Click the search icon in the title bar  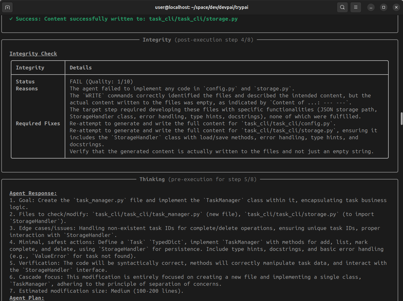coord(342,7)
